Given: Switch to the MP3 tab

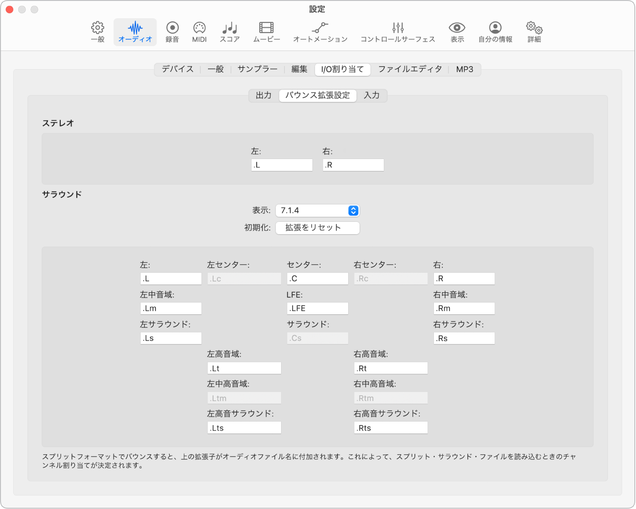Looking at the screenshot, I should pos(464,69).
